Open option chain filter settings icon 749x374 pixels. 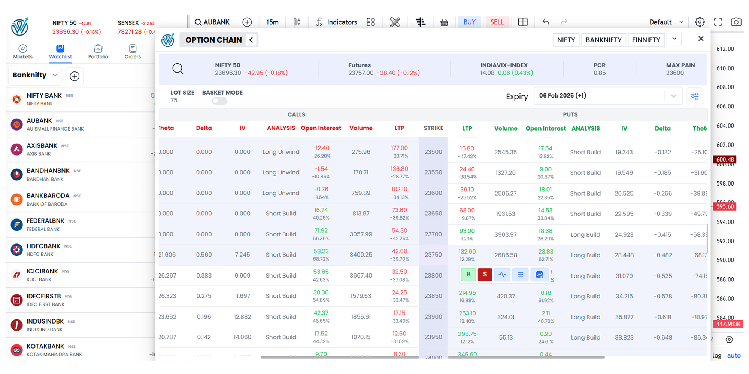[695, 96]
